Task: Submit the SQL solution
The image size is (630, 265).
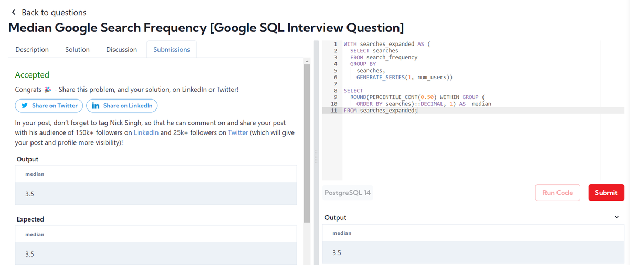Action: pos(606,193)
